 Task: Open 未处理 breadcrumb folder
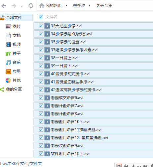tap(79, 6)
